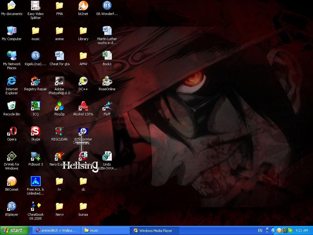Select the Martin Luther Word document icon
The width and height of the screenshot is (313, 235).
[107, 31]
